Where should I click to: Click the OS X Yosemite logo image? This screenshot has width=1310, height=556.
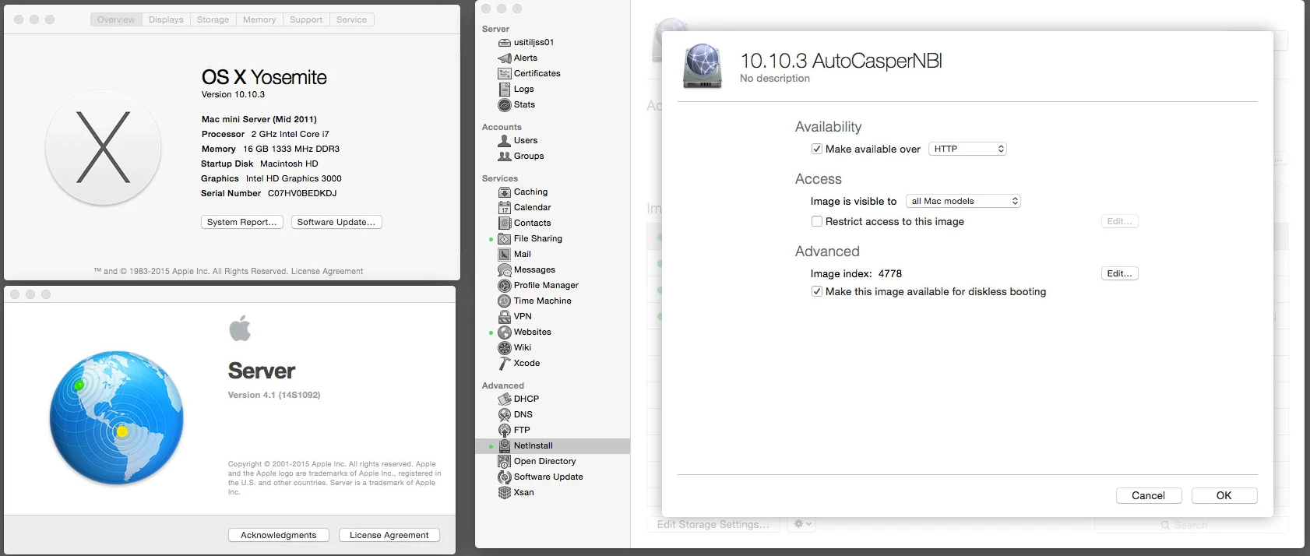tap(104, 147)
